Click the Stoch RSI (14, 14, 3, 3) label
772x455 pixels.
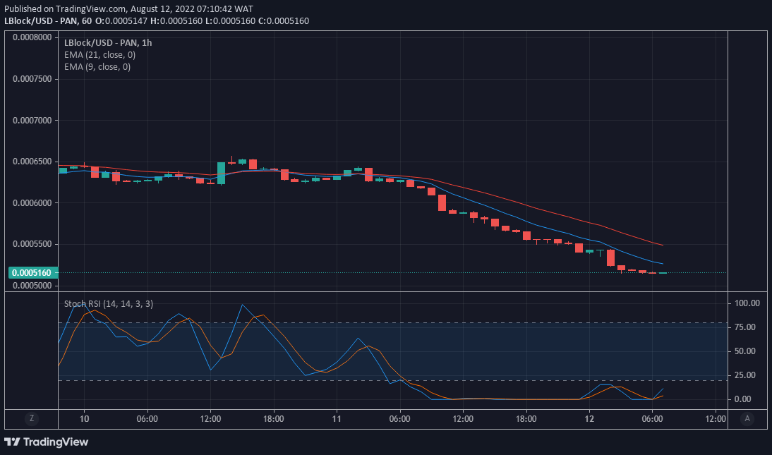point(108,304)
